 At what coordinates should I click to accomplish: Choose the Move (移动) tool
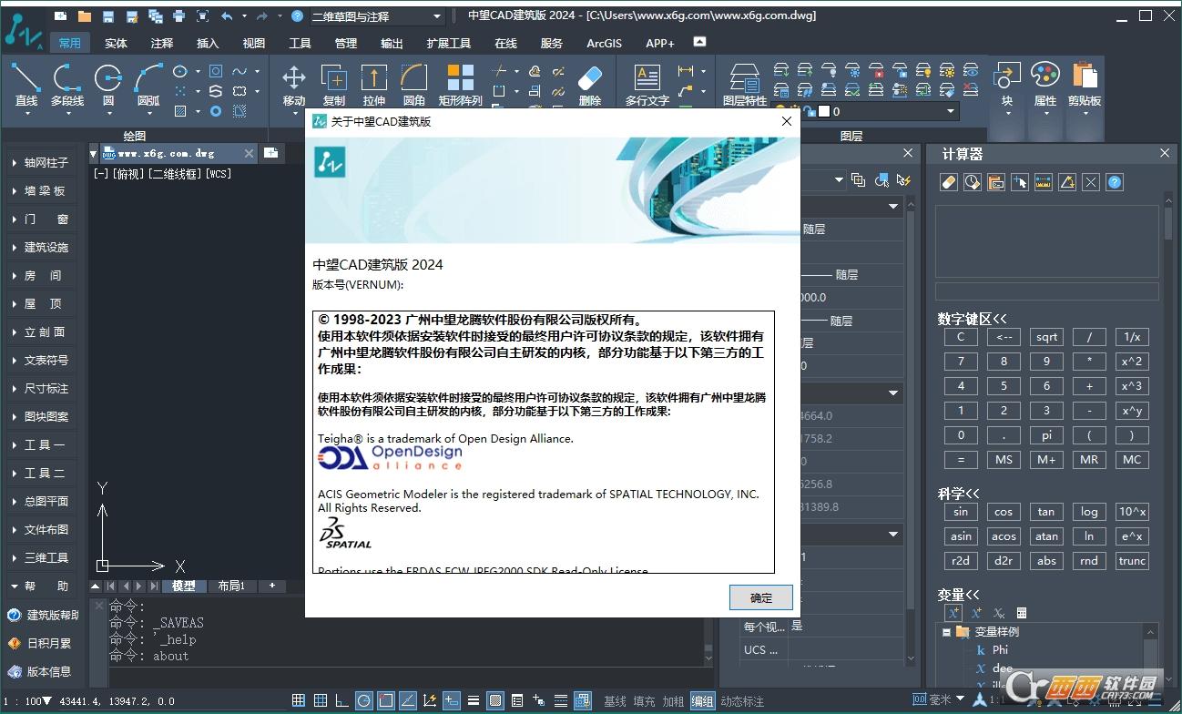pos(294,87)
